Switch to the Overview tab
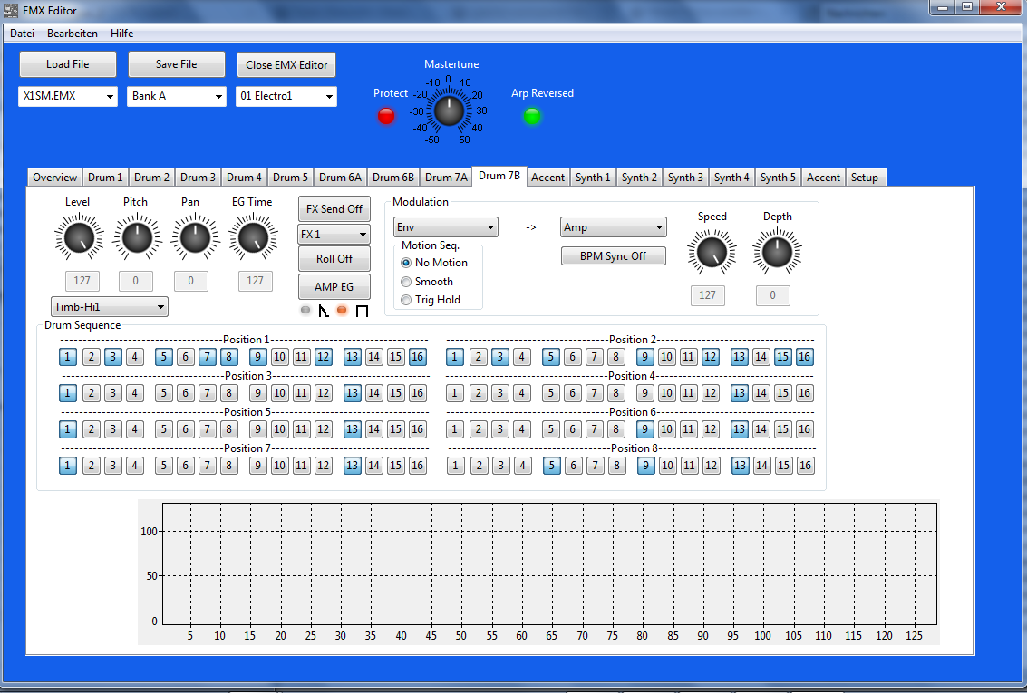This screenshot has height=693, width=1027. pos(55,178)
